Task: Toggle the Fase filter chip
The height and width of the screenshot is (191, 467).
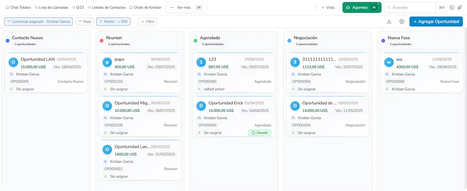Action: (x=84, y=22)
